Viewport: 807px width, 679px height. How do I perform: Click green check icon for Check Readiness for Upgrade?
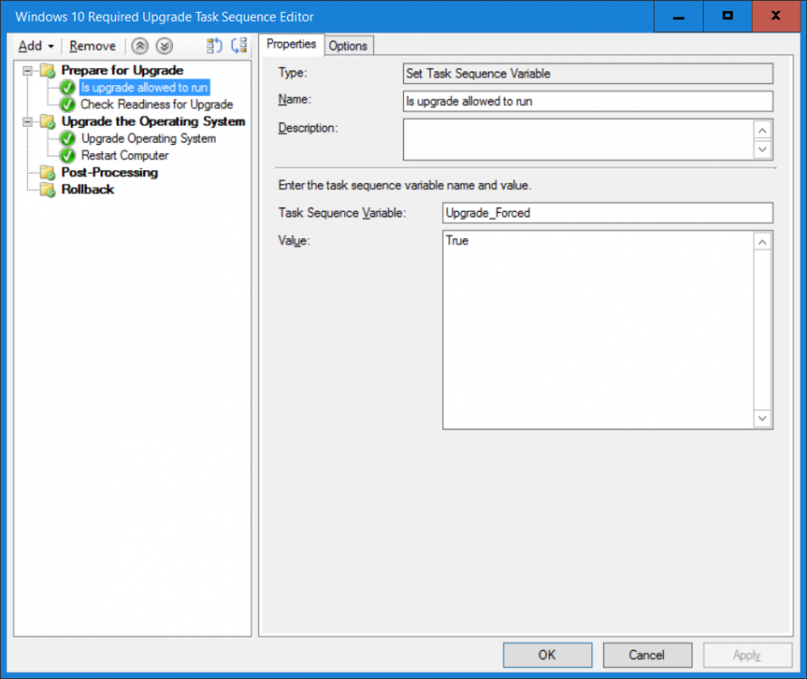67,105
